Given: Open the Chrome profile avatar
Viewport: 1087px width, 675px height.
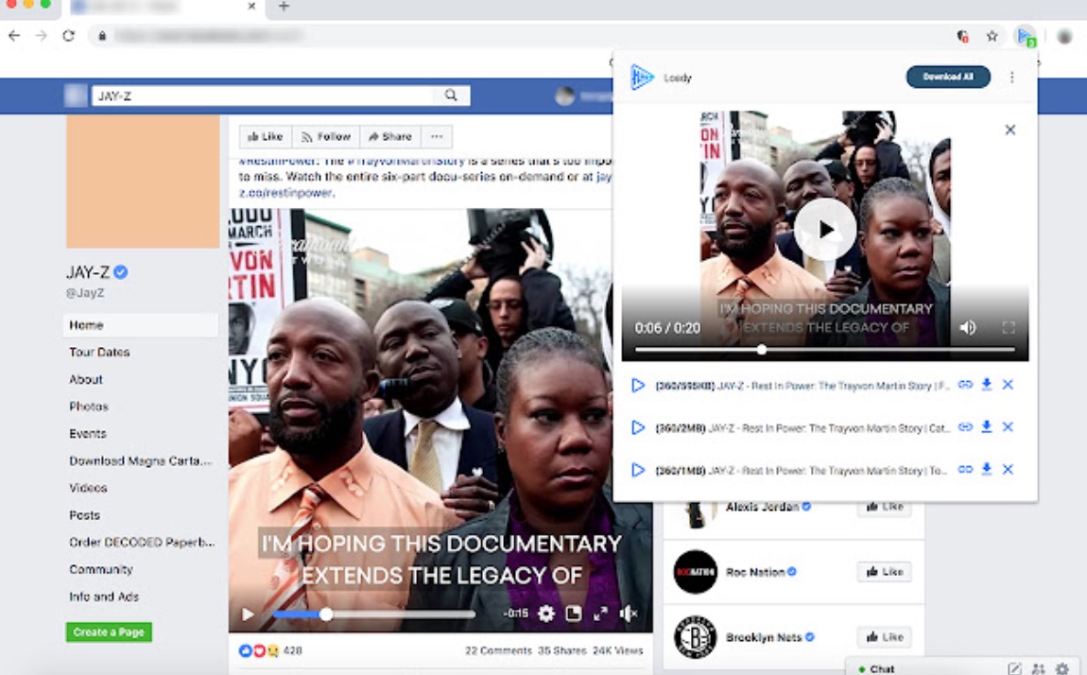Looking at the screenshot, I should (1064, 36).
